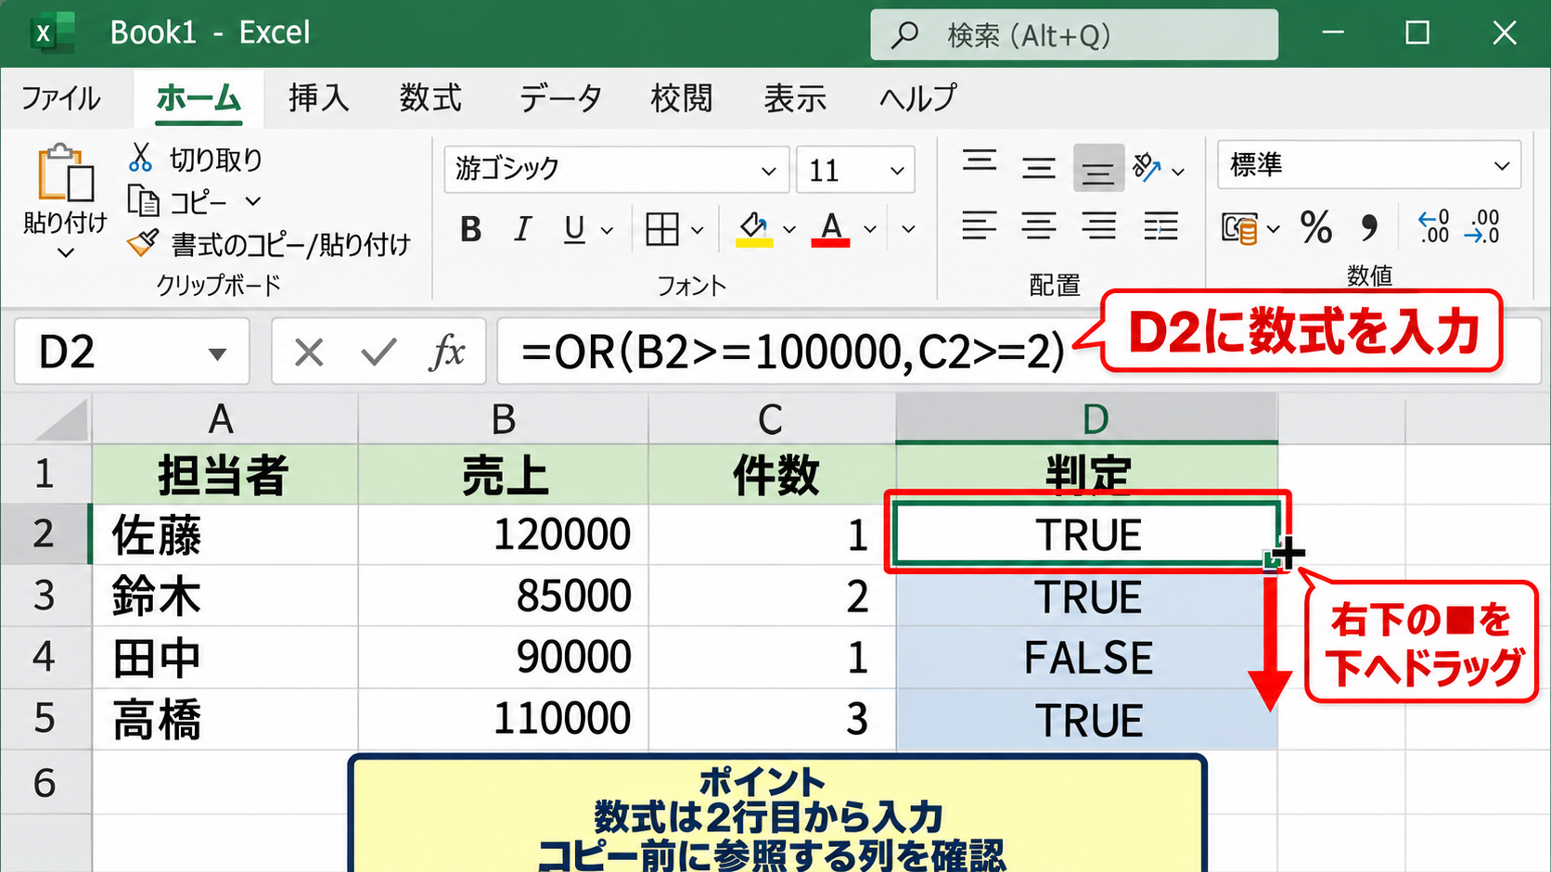Click the Borders grid icon
This screenshot has height=872, width=1551.
click(x=661, y=228)
